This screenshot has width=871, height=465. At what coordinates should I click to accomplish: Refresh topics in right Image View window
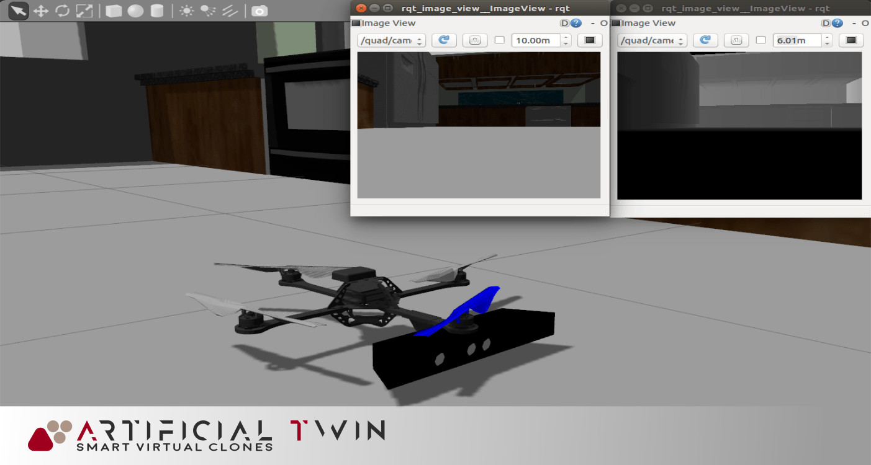click(x=705, y=40)
